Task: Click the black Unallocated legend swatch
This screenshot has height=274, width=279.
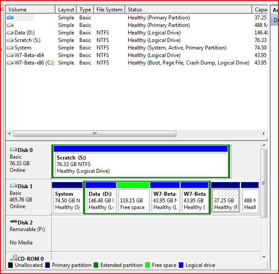Action: point(11,265)
